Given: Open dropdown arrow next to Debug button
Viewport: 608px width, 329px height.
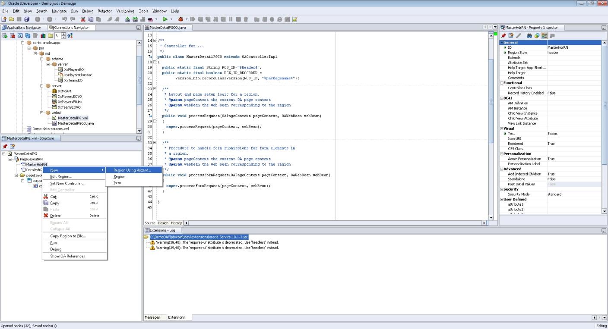Looking at the screenshot, I should pos(187,19).
